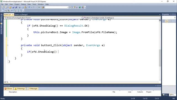177x100 pixels.
Task: Start debugging with the green play arrow
Action: 39,7
